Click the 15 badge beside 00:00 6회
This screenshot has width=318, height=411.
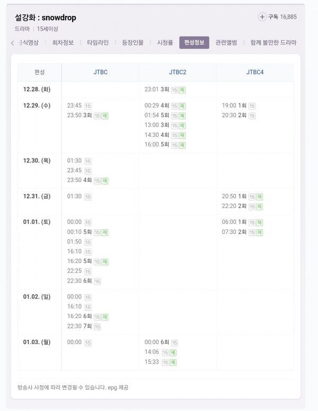[174, 343]
